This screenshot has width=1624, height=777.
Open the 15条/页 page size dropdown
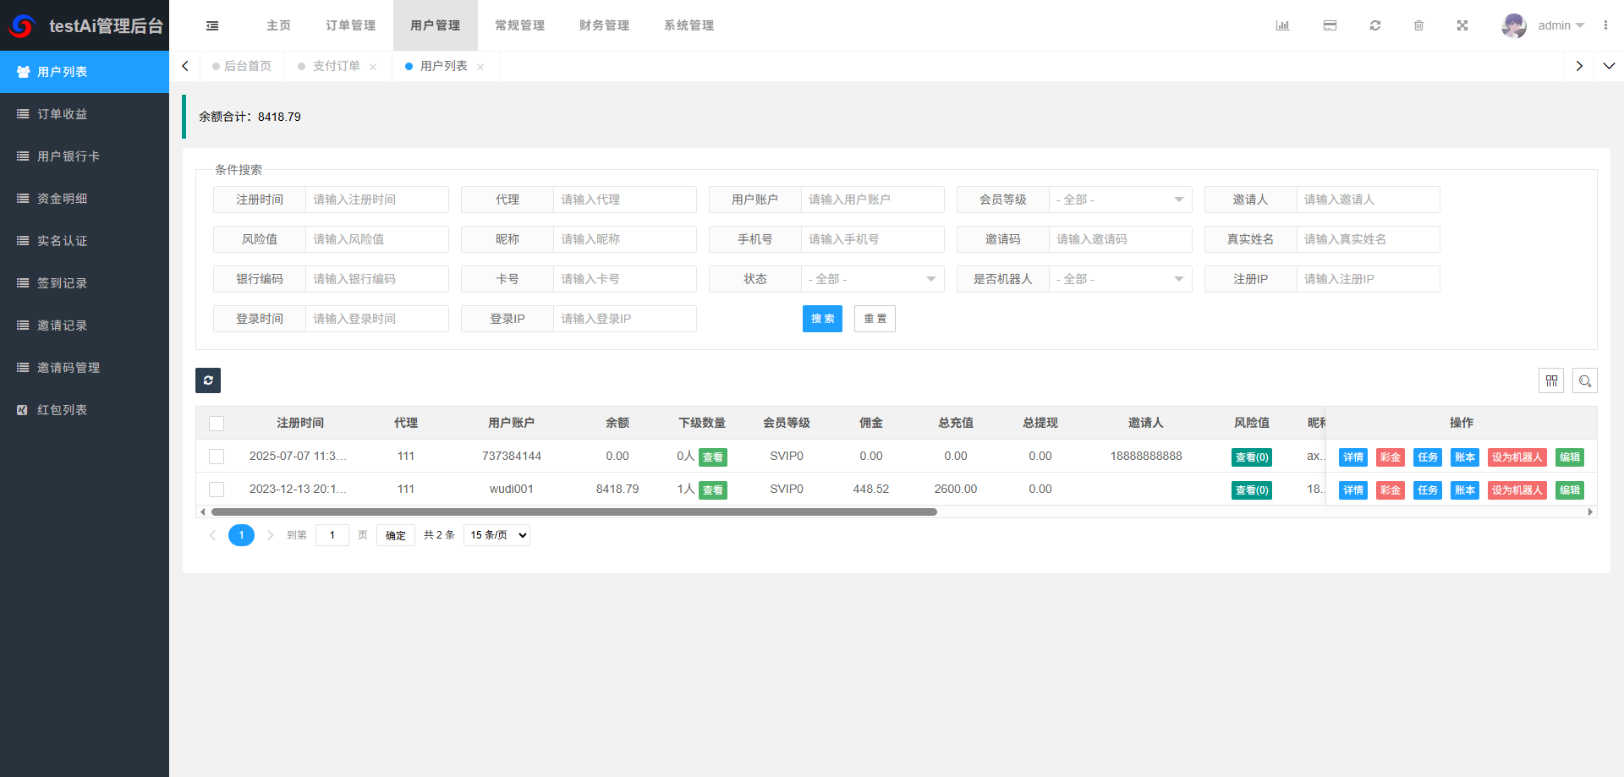coord(496,534)
